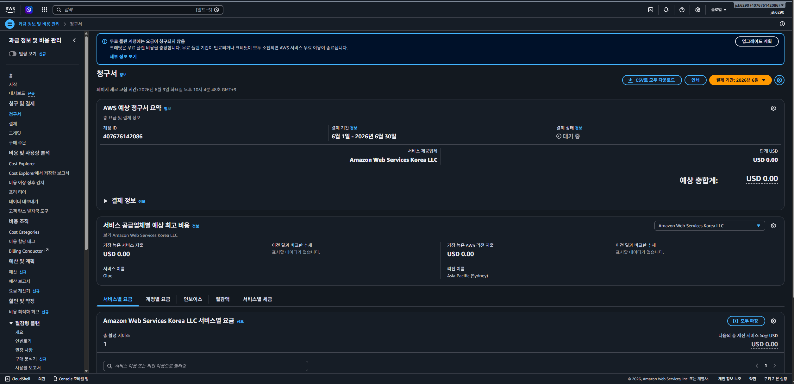Open the AWS home logo

click(10, 10)
